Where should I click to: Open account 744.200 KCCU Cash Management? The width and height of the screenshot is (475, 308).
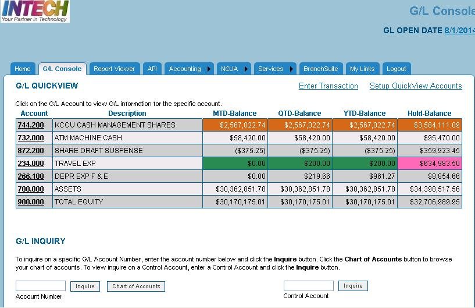click(31, 125)
